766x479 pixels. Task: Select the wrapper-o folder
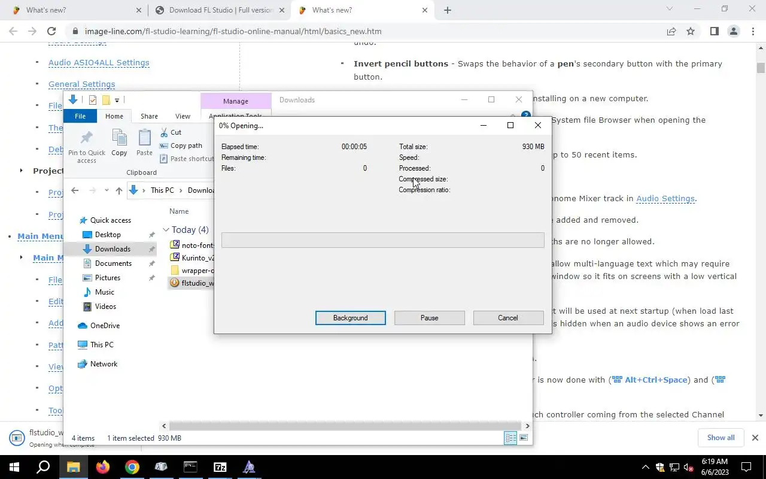[x=192, y=271]
